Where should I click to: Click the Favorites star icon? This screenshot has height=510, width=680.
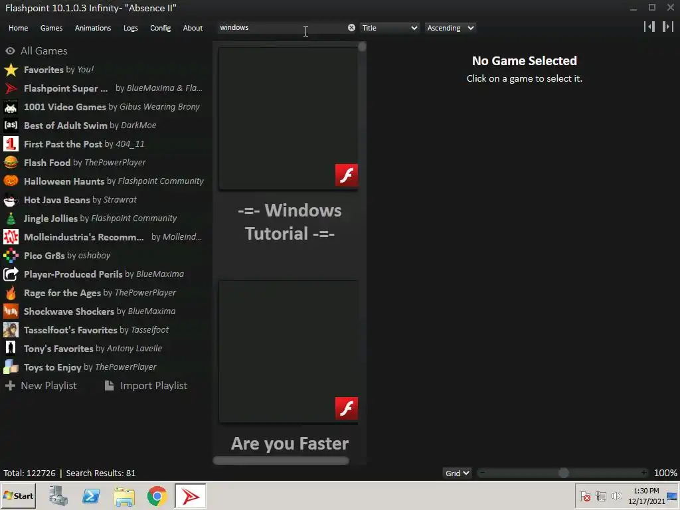coord(11,70)
